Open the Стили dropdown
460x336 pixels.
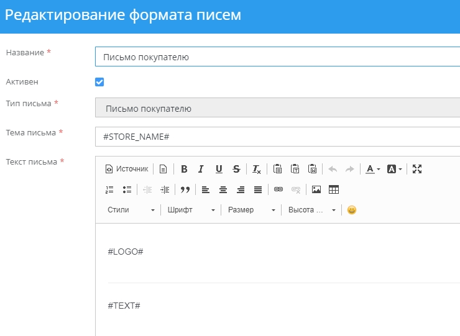tap(131, 210)
